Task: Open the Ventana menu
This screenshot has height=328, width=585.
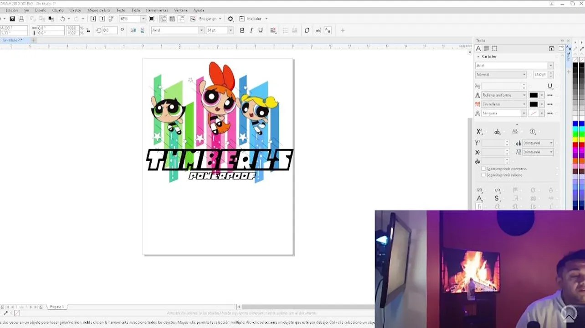Action: (x=180, y=10)
